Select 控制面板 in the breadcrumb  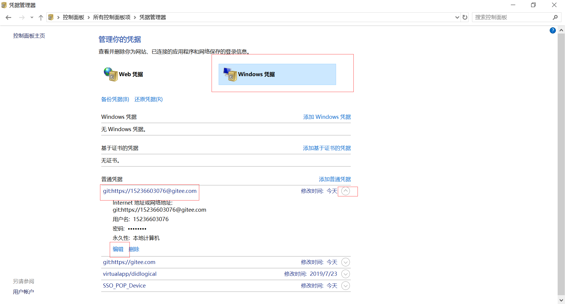click(74, 17)
